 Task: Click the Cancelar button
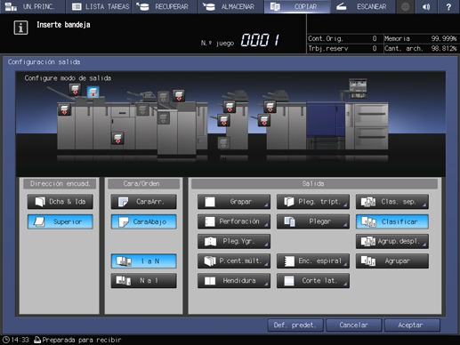tap(353, 325)
